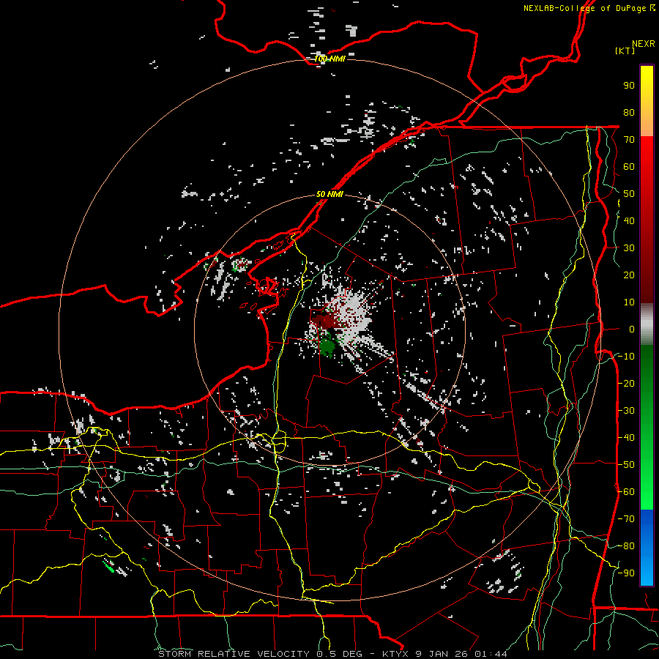Click the -30 value on velocity scale
The height and width of the screenshot is (659, 659).
(x=626, y=411)
